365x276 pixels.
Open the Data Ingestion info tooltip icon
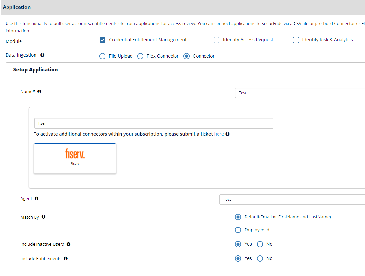(x=42, y=55)
